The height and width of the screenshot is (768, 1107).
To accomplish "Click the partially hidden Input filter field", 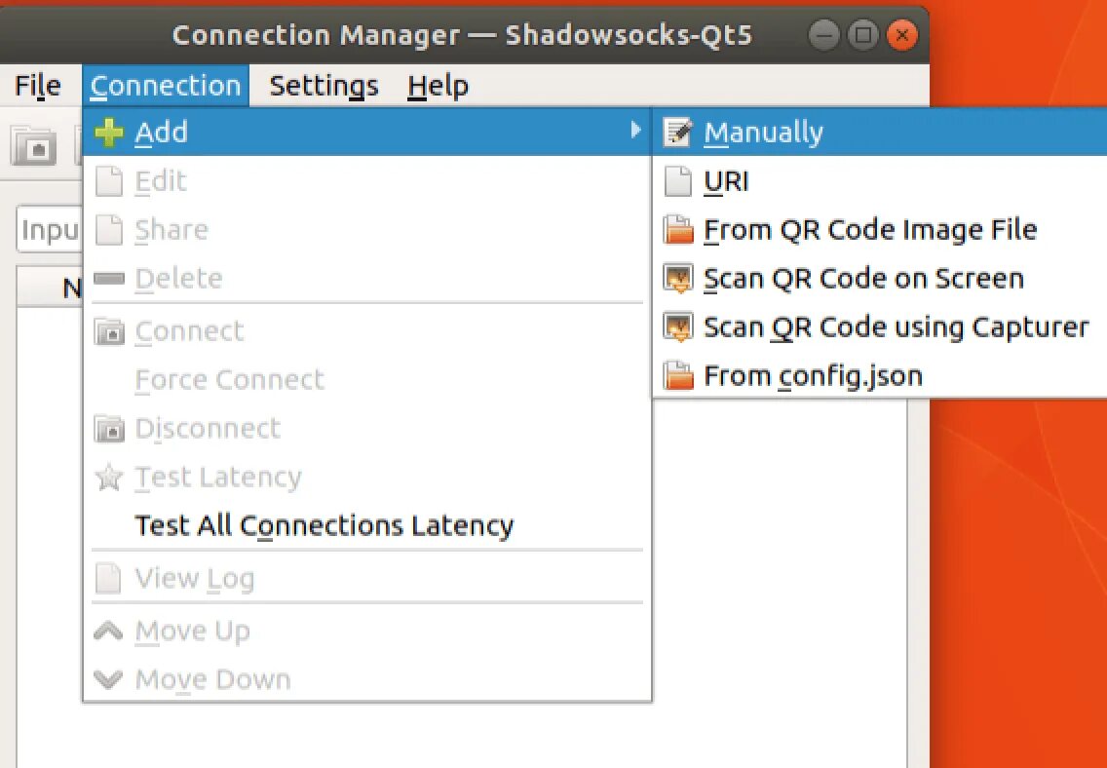I will (x=50, y=229).
